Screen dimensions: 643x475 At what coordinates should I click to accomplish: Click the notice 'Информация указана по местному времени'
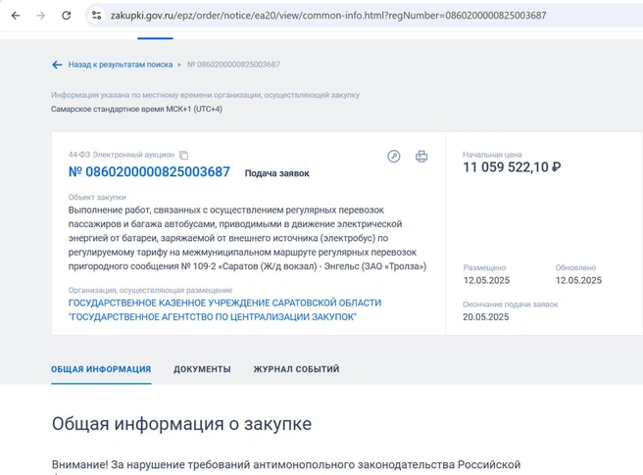[x=206, y=95]
